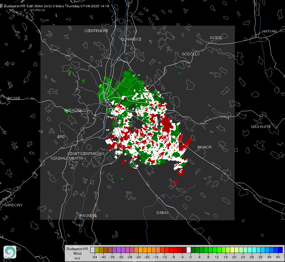This screenshot has width=285, height=262.
Task: Click the ASZOD map label
Action: click(x=216, y=38)
